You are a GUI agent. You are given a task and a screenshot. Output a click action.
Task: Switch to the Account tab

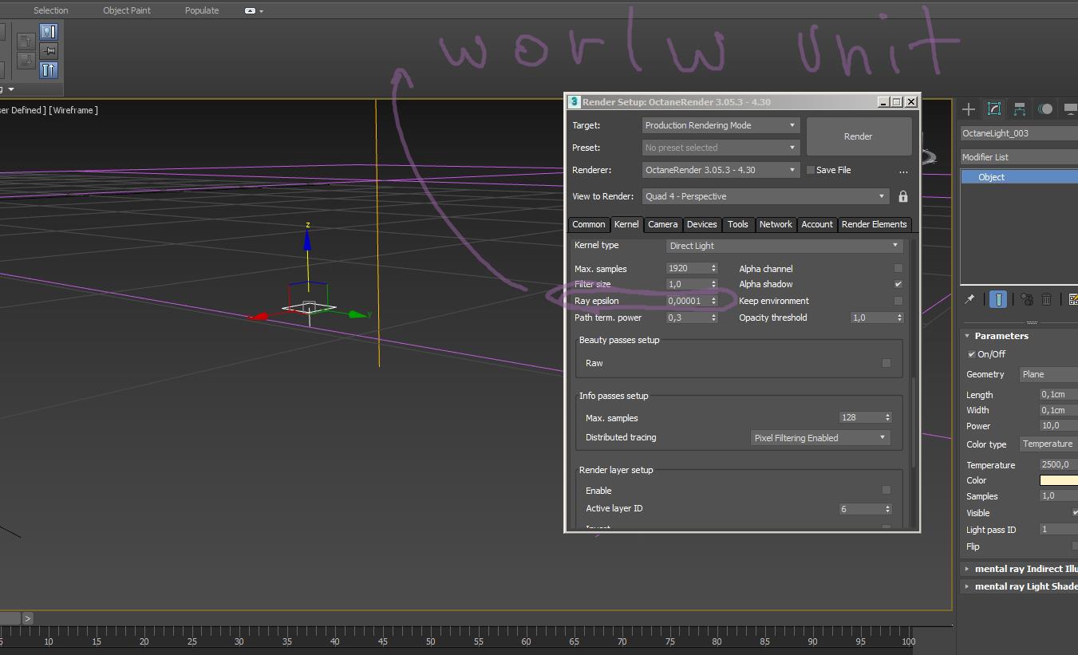[x=817, y=225]
